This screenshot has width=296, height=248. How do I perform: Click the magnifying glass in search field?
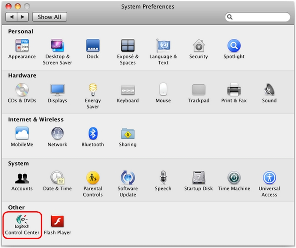click(x=230, y=17)
